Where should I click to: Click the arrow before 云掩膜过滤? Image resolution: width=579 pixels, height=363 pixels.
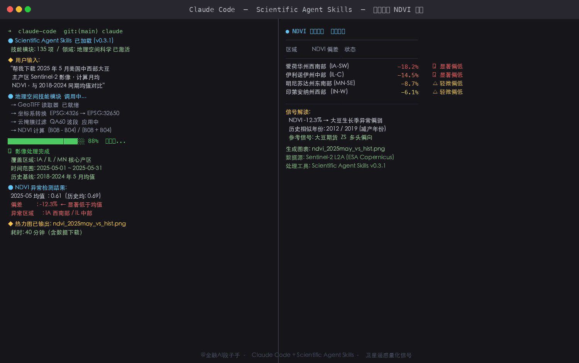point(14,122)
